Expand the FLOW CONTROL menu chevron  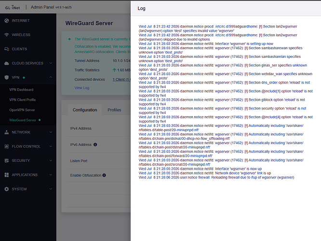tap(51, 147)
